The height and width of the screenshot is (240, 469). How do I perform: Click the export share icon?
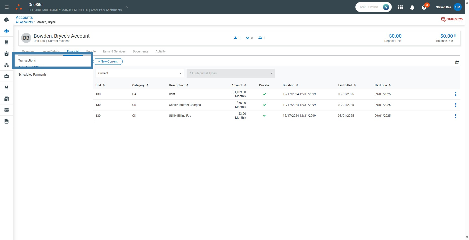click(x=457, y=62)
